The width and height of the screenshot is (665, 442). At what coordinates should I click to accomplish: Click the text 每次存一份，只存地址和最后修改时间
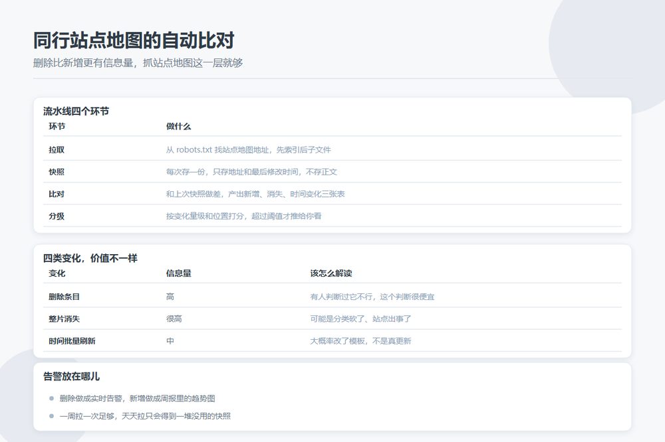[232, 172]
